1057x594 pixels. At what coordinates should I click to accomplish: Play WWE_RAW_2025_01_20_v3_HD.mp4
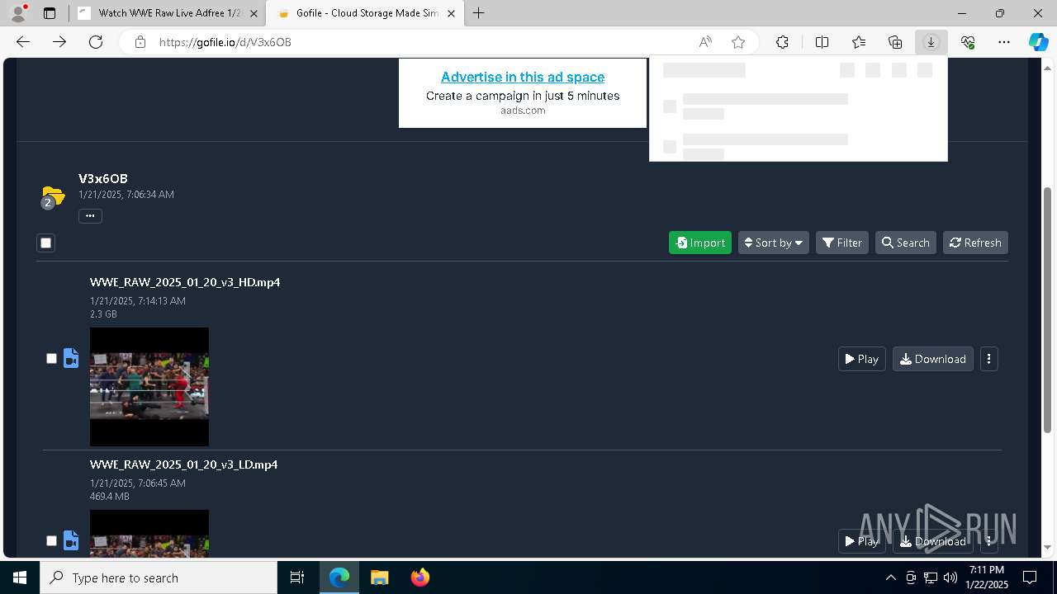pos(862,359)
